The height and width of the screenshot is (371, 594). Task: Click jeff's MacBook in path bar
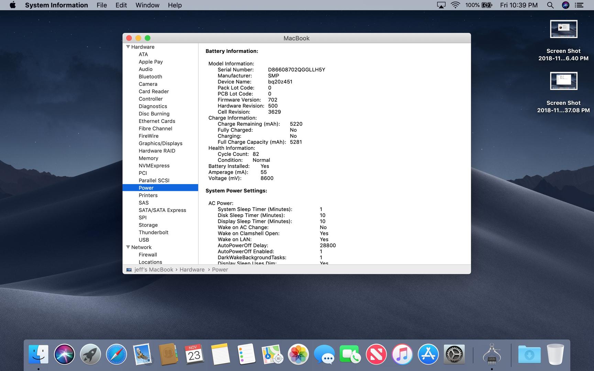click(x=154, y=270)
